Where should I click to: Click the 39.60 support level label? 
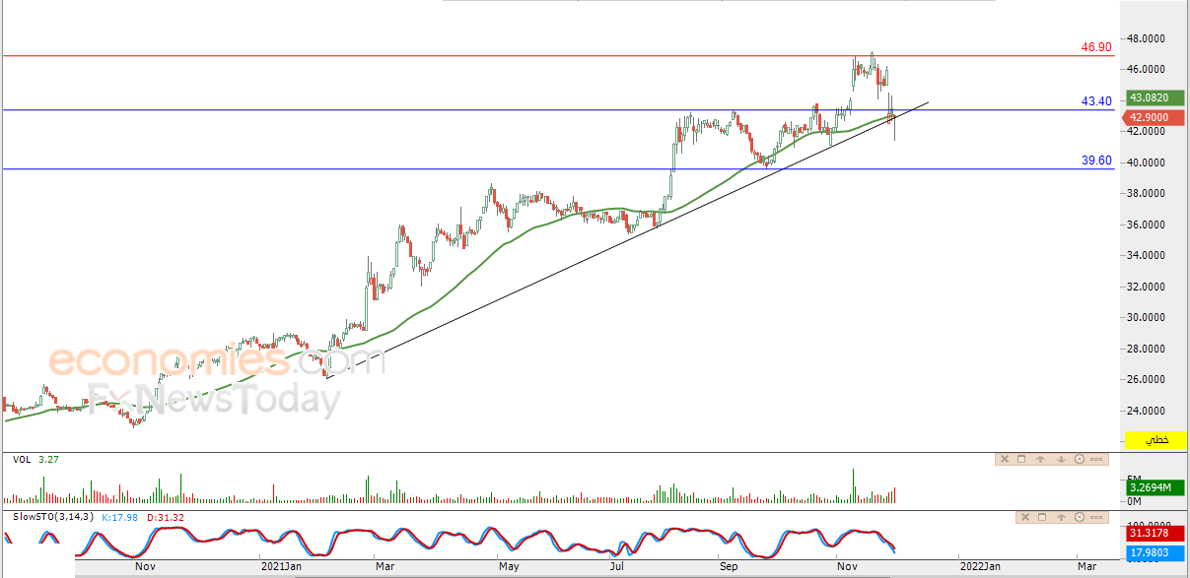pyautogui.click(x=1096, y=161)
